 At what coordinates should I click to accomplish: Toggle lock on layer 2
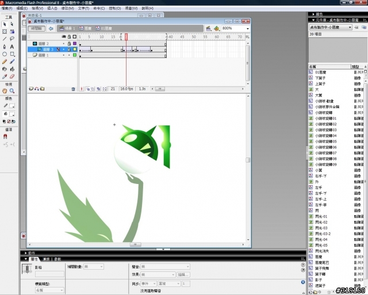click(69, 44)
